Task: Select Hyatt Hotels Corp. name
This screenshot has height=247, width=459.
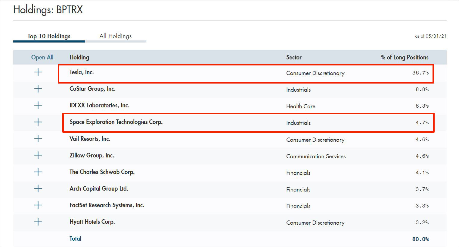Action: click(92, 222)
